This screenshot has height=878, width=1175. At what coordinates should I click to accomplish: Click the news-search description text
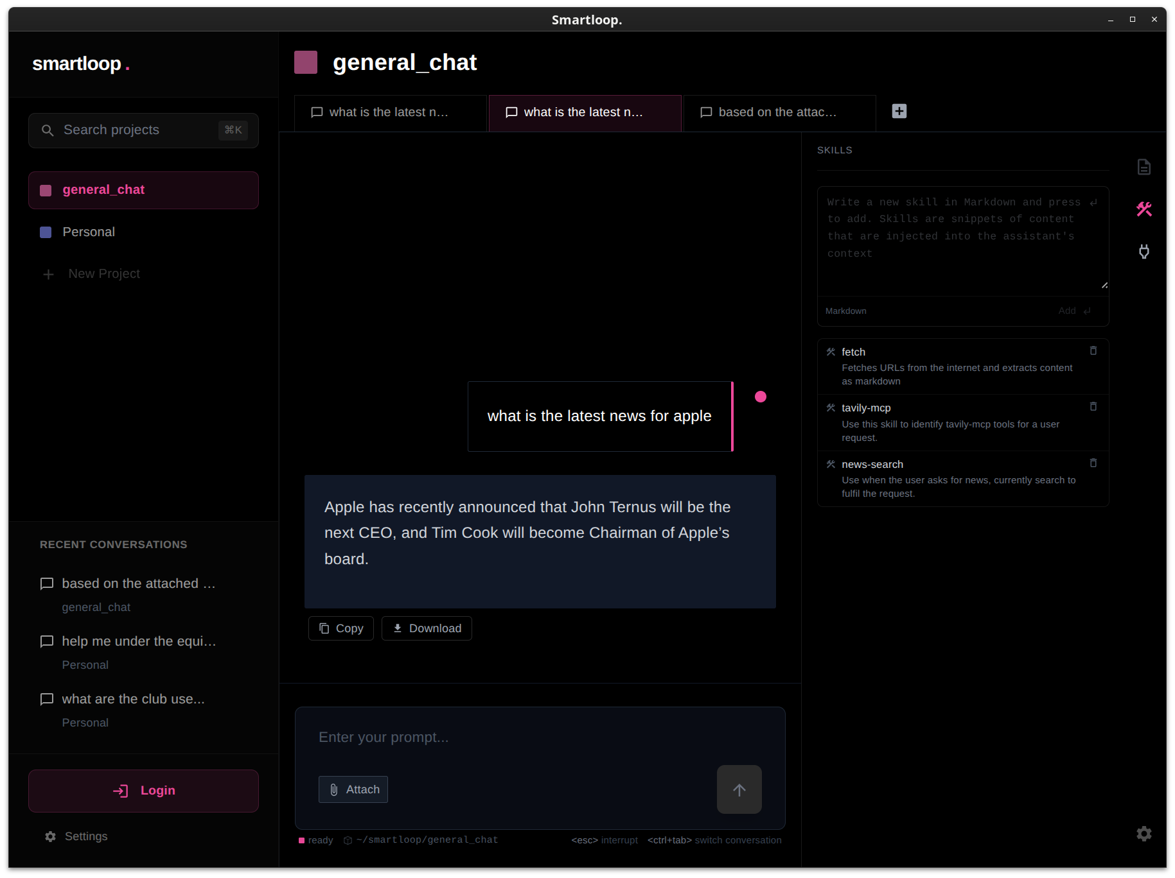pos(959,486)
